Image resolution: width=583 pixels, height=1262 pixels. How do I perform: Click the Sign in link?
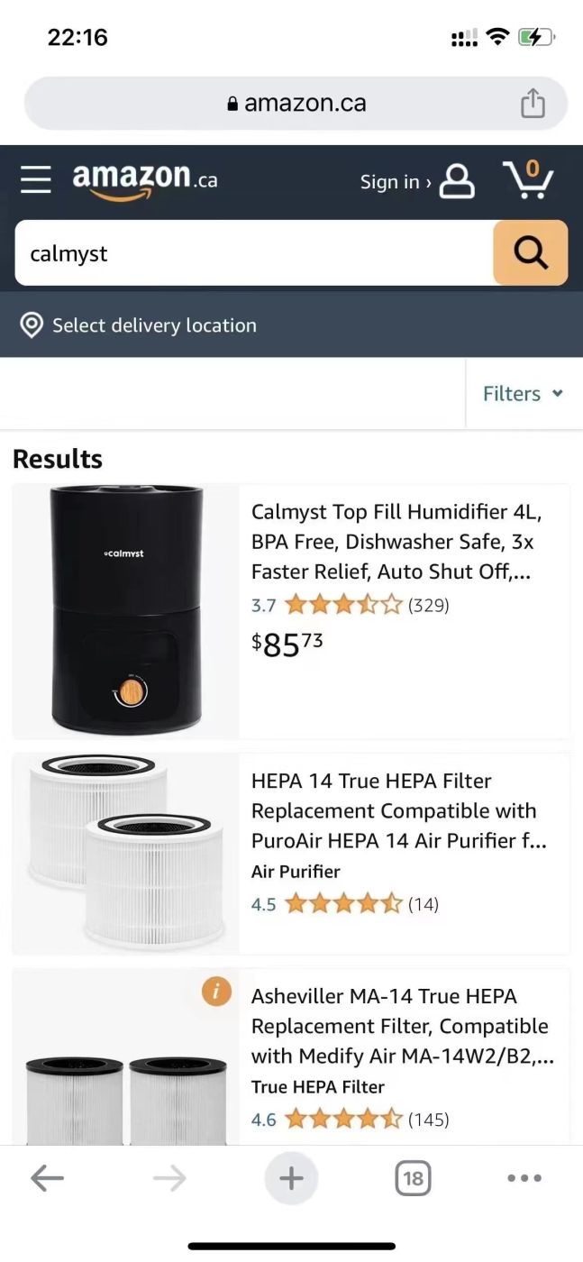[396, 181]
